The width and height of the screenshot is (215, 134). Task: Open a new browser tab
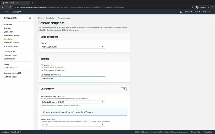coord(32,3)
